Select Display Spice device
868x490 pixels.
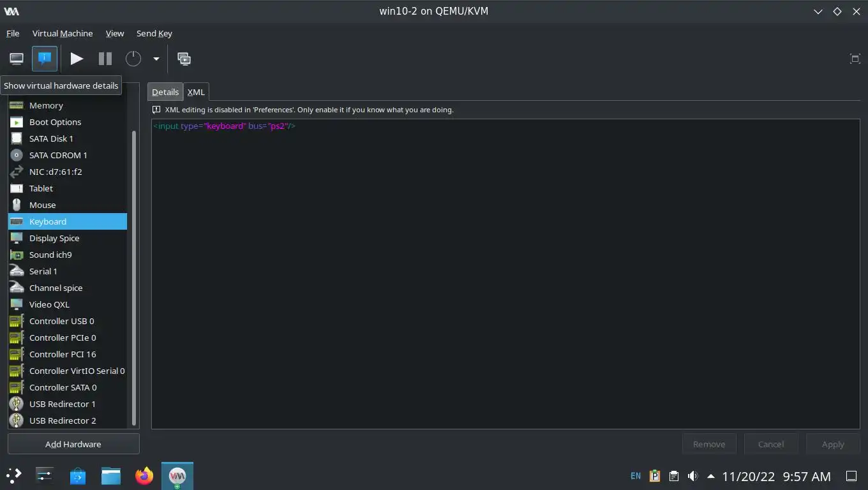68,238
